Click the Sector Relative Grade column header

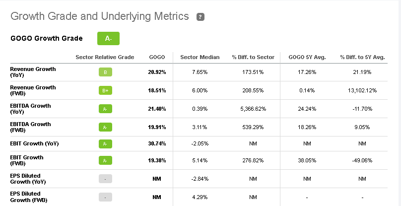[x=105, y=57]
